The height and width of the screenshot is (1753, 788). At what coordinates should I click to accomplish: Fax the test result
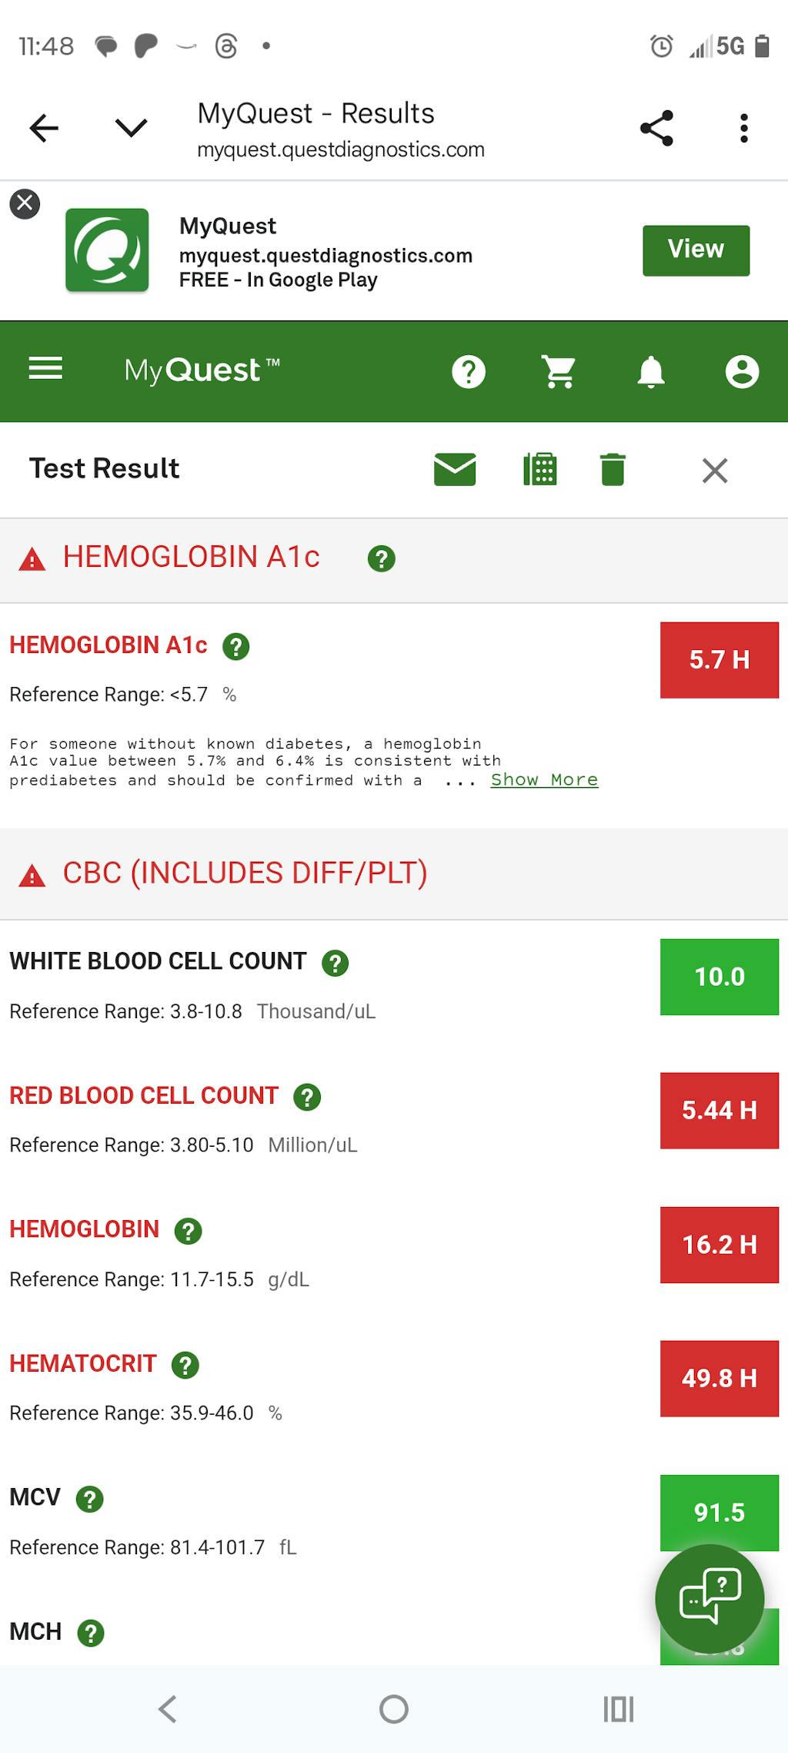click(540, 470)
